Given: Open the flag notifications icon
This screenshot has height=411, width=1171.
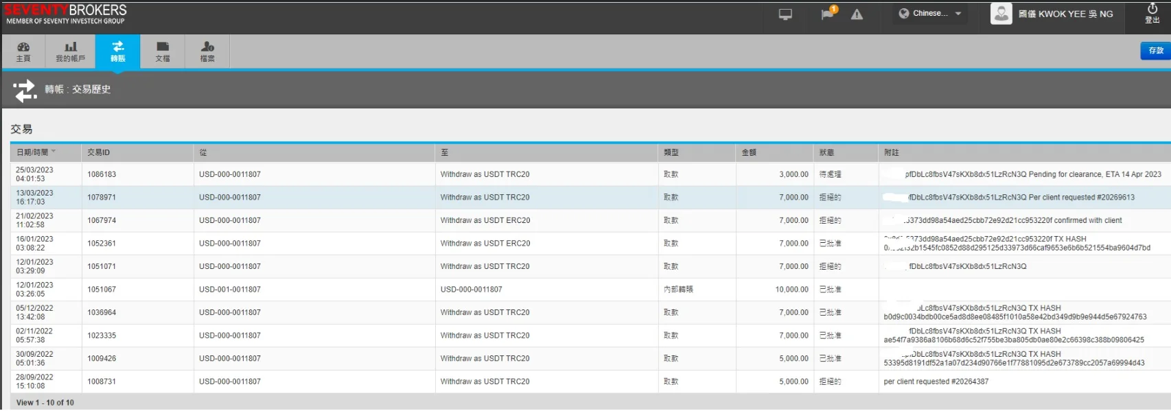Looking at the screenshot, I should [x=828, y=14].
